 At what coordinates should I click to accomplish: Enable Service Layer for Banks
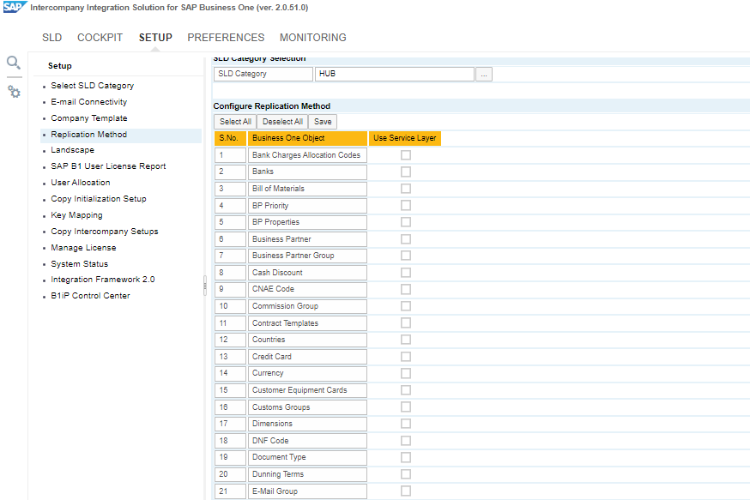(x=406, y=172)
